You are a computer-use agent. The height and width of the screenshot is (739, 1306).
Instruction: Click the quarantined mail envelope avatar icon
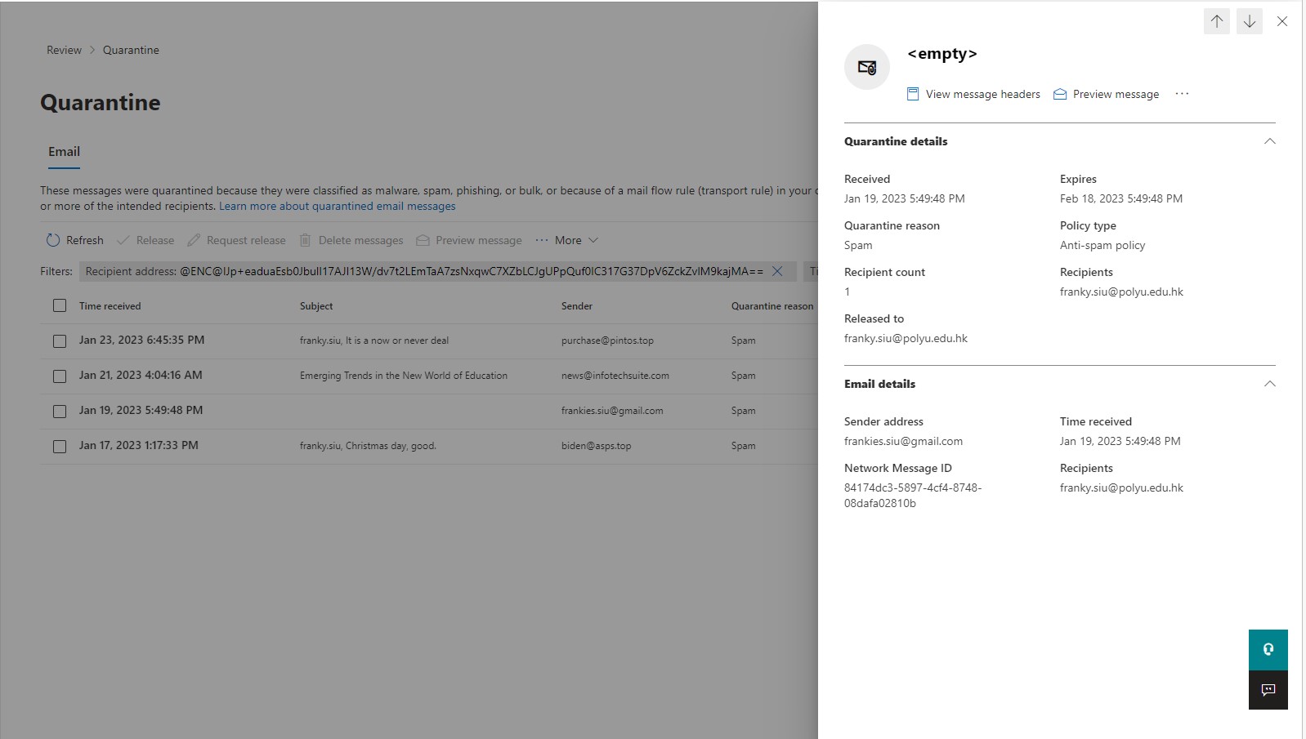point(867,67)
